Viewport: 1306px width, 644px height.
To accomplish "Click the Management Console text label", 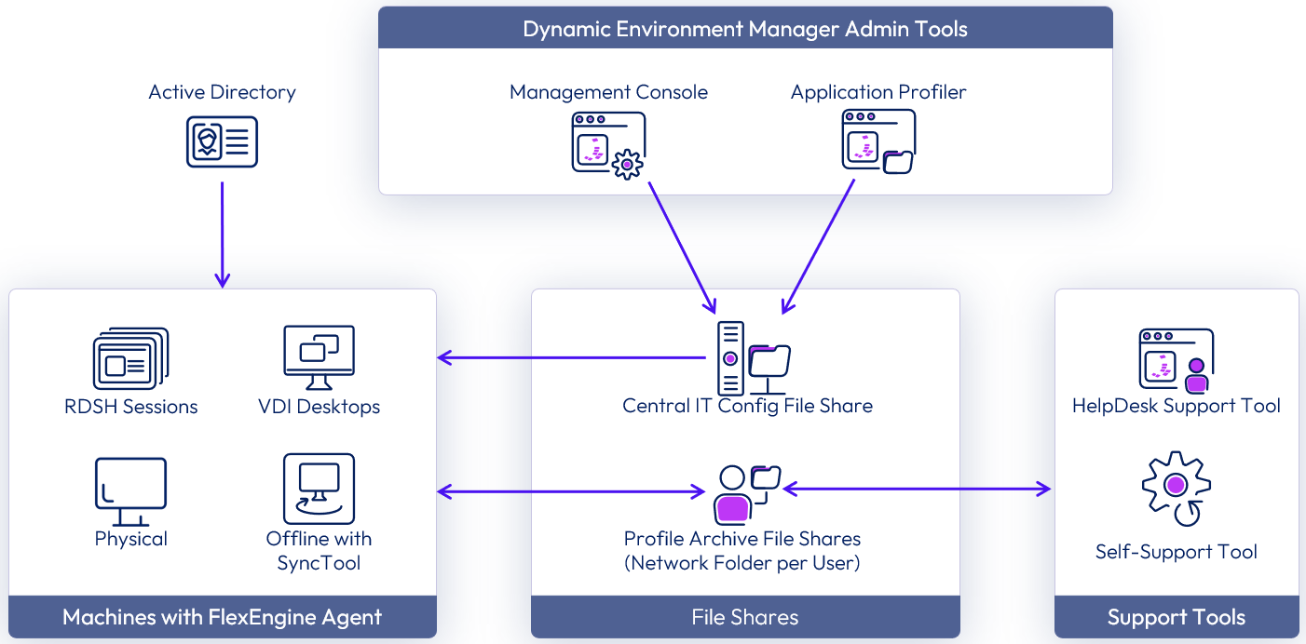I will pos(608,92).
